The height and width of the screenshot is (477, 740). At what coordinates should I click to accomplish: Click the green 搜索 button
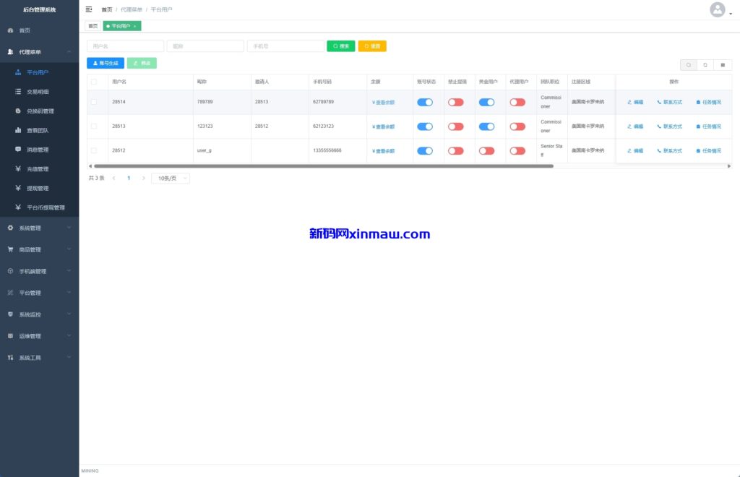(x=340, y=46)
